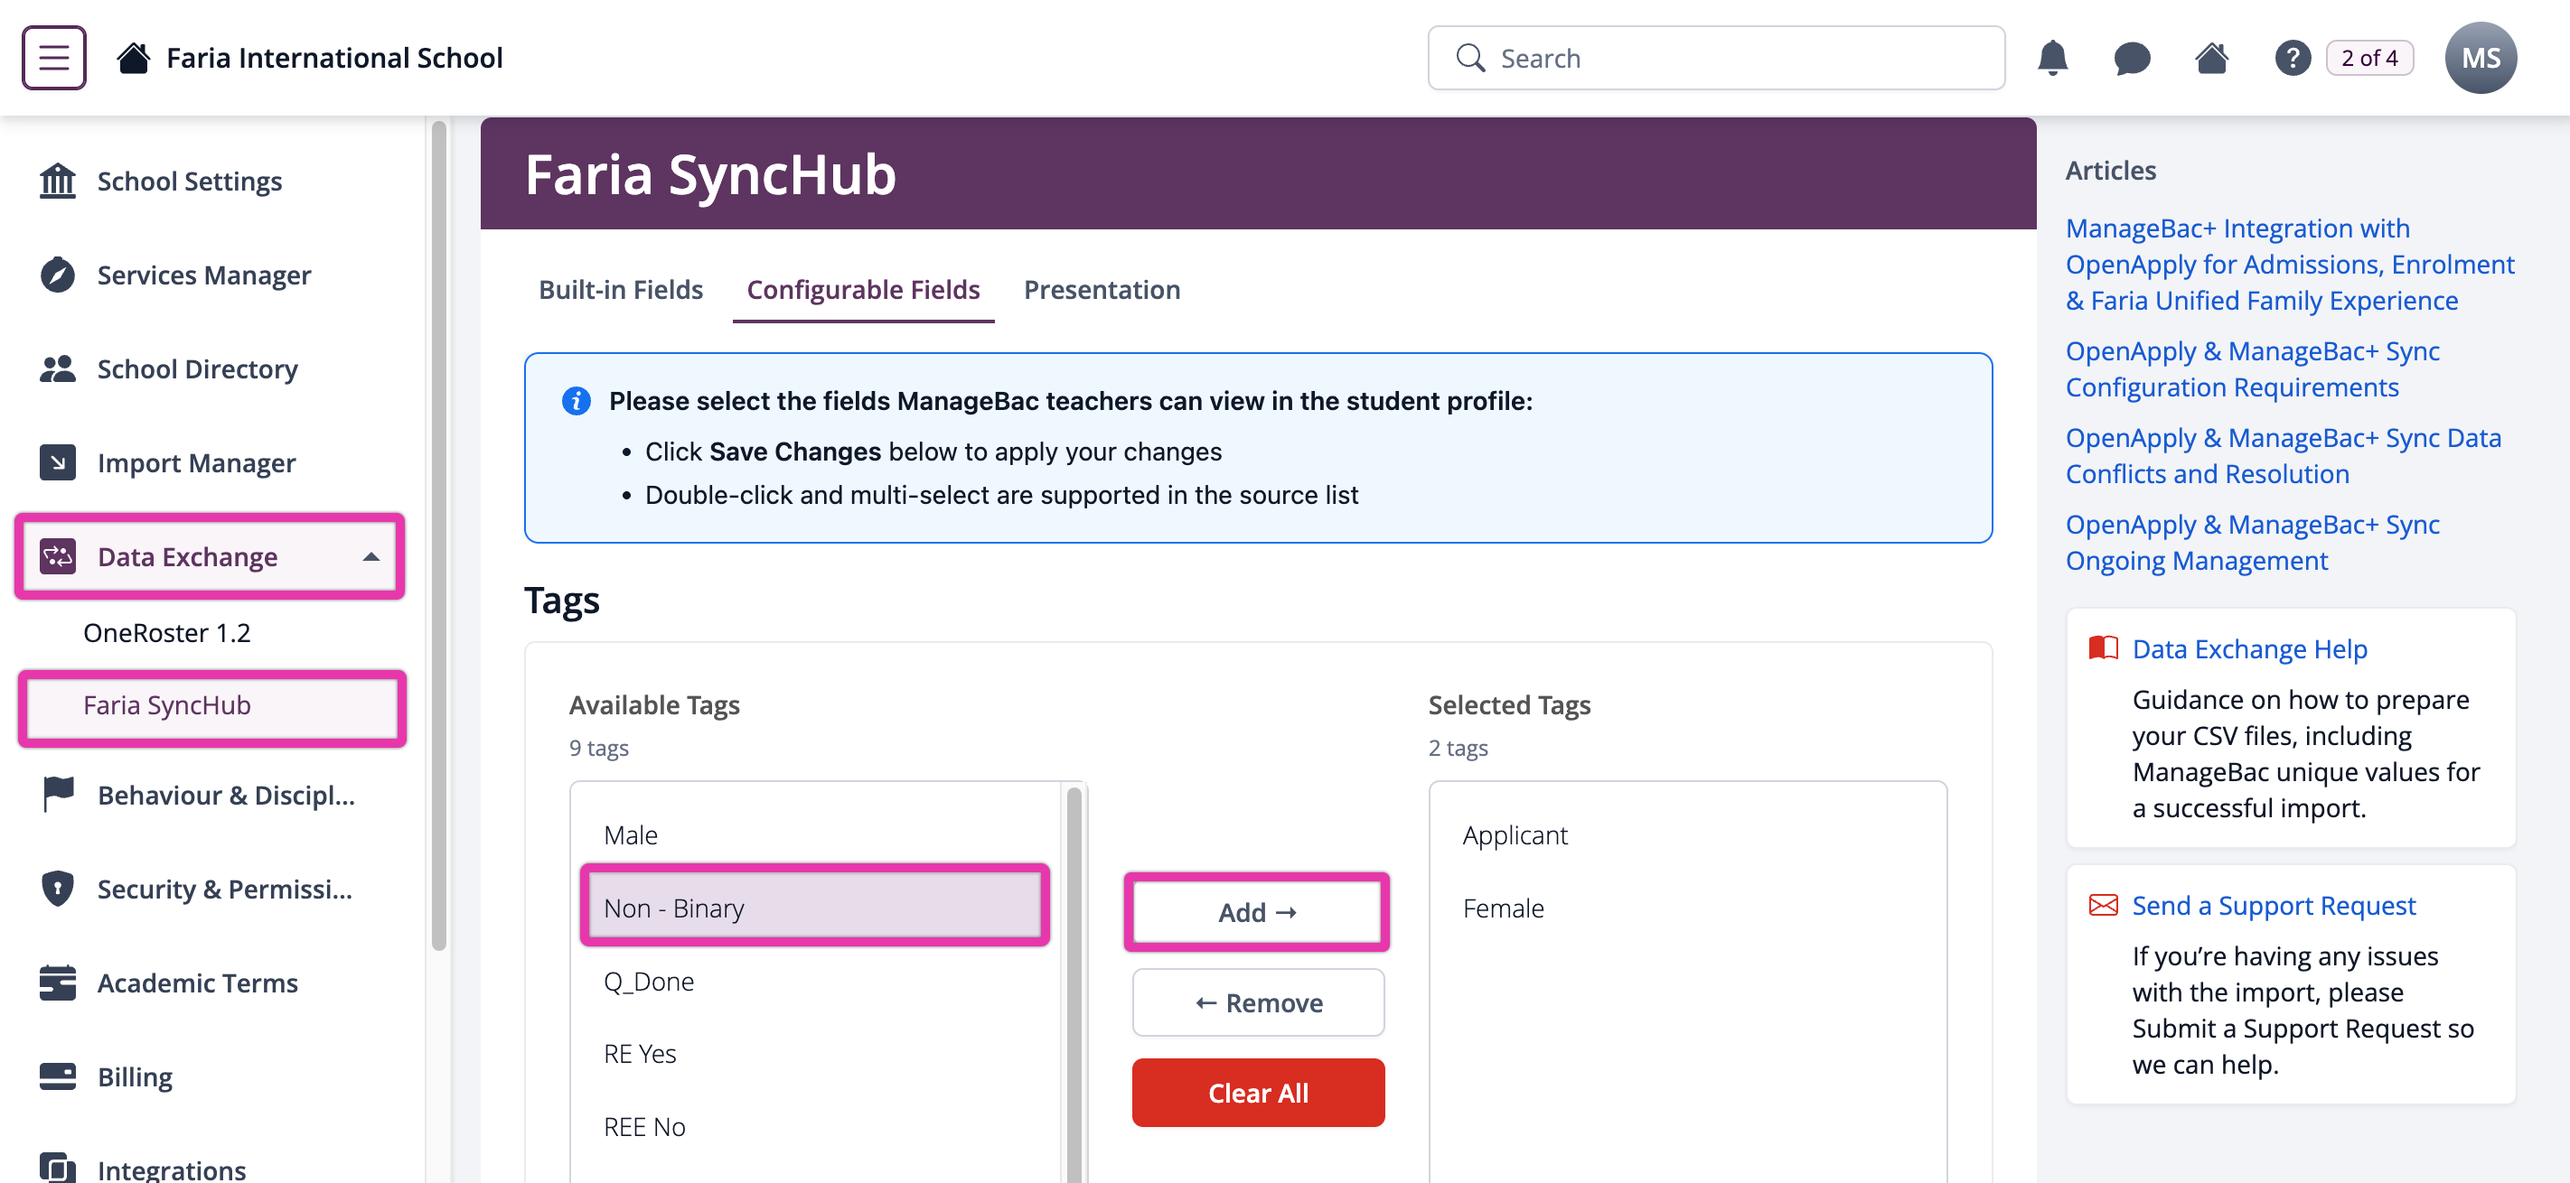Viewport: 2570px width, 1183px height.
Task: Click the notifications bell icon
Action: pos(2051,58)
